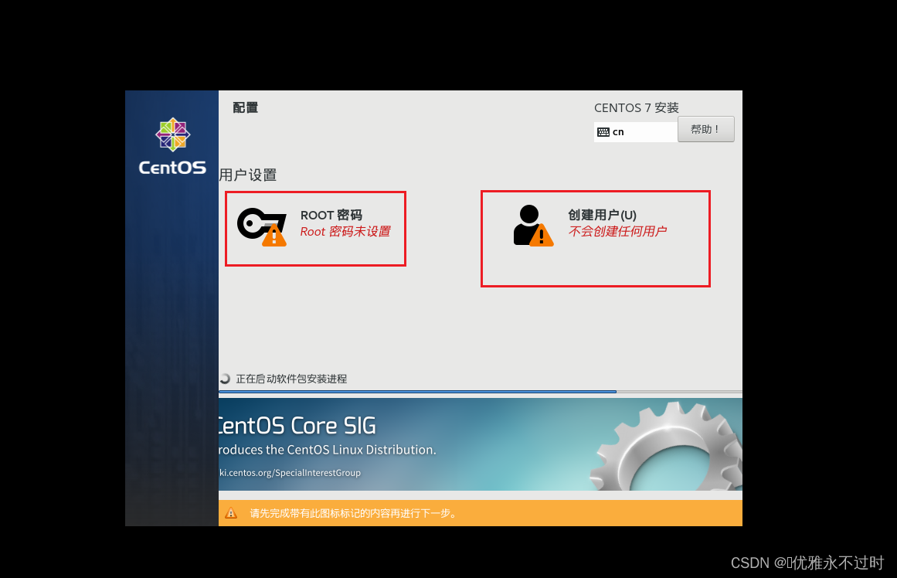Click the Root 密码未设置 warning text
897x578 pixels.
[345, 231]
